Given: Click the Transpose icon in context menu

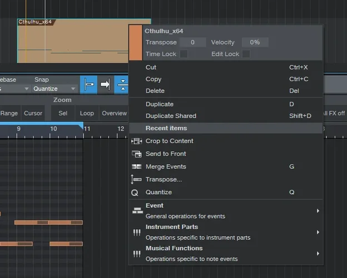Looking at the screenshot, I should tap(136, 180).
